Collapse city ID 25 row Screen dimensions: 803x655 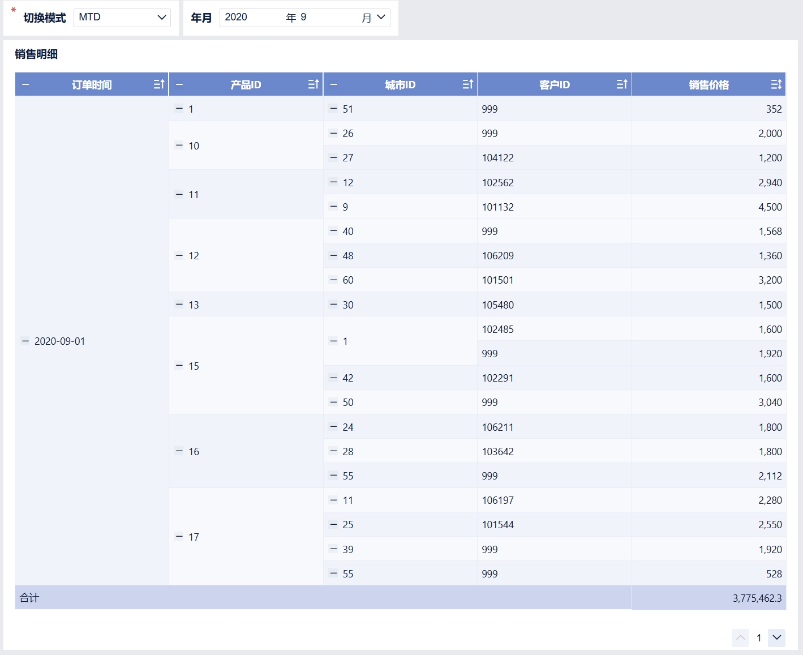[334, 524]
